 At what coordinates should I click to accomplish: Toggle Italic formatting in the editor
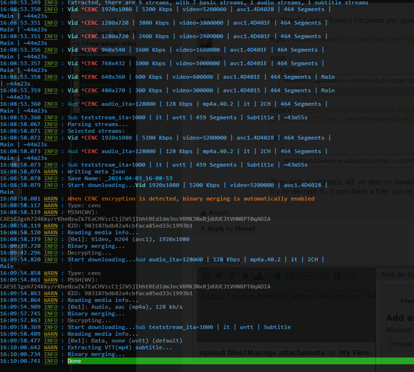(232, 276)
